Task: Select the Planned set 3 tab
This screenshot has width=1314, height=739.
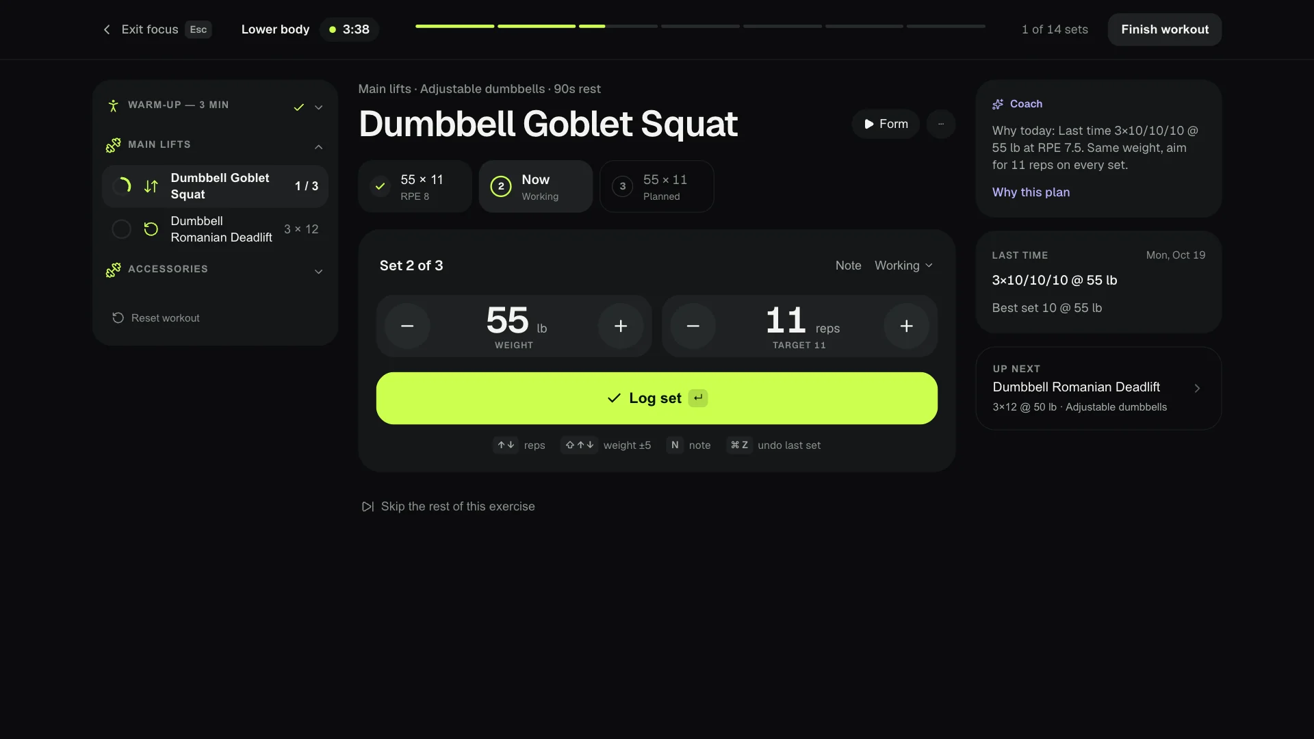Action: (657, 186)
